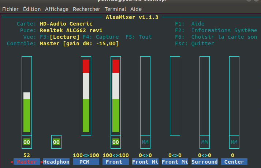The height and width of the screenshot is (168, 261).
Task: Click the PCM 100<>100 value
Action: point(86,155)
